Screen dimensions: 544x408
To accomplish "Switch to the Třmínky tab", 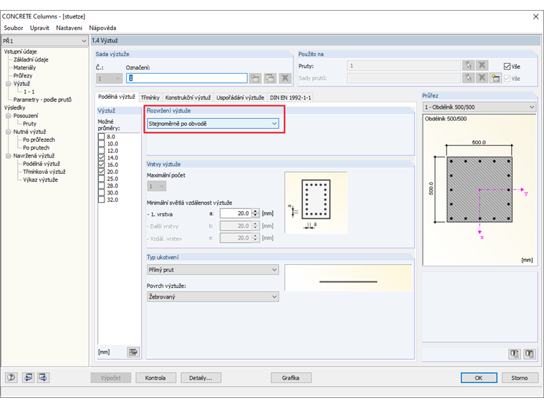I will [150, 98].
